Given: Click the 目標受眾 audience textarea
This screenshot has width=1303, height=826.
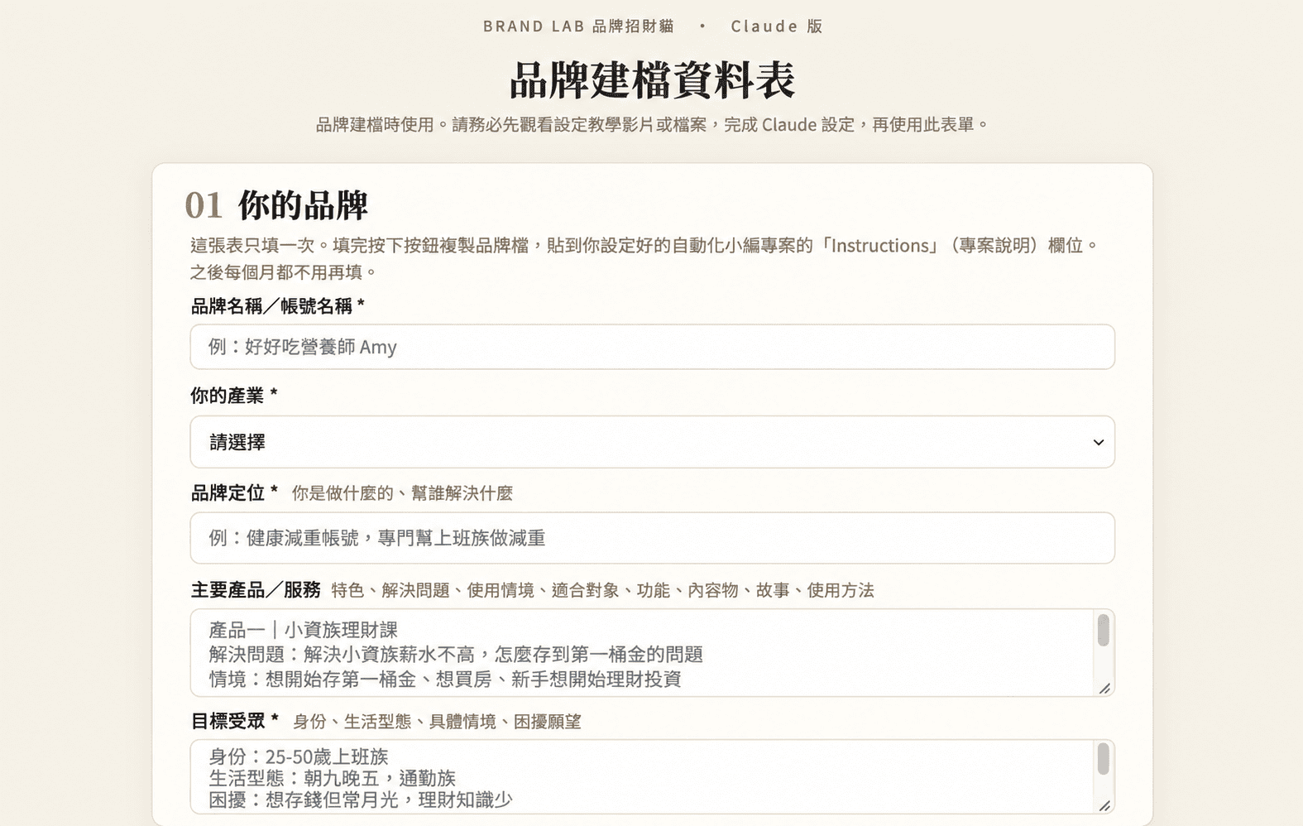Looking at the screenshot, I should tap(652, 777).
